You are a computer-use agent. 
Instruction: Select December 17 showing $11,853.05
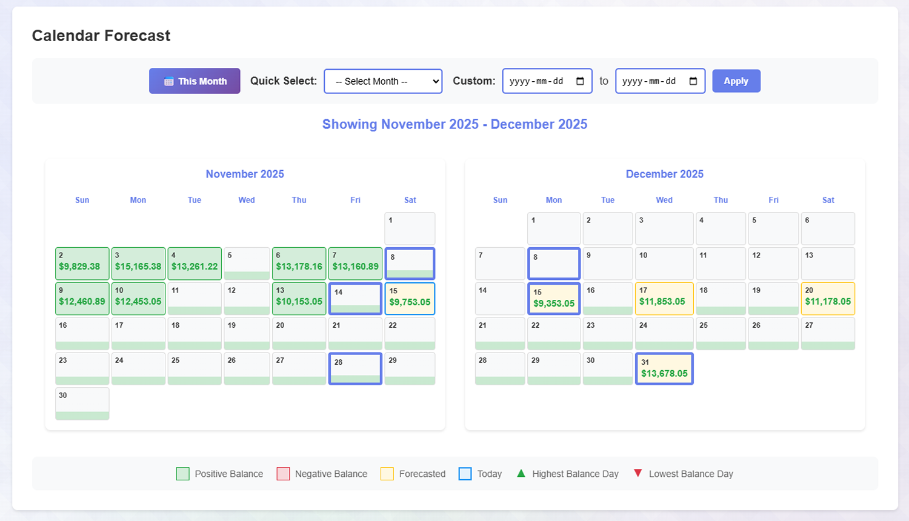coord(664,299)
